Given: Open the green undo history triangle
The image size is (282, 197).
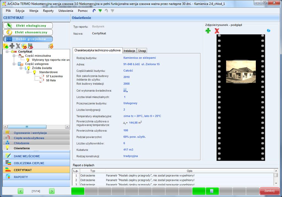Looking at the screenshot, I should click(100, 11).
